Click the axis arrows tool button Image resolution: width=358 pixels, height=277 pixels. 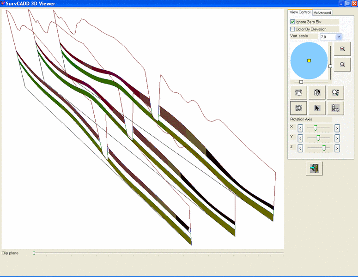pos(335,108)
